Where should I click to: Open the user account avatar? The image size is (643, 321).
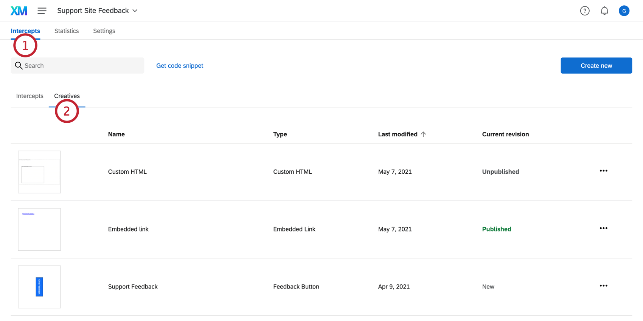click(624, 11)
